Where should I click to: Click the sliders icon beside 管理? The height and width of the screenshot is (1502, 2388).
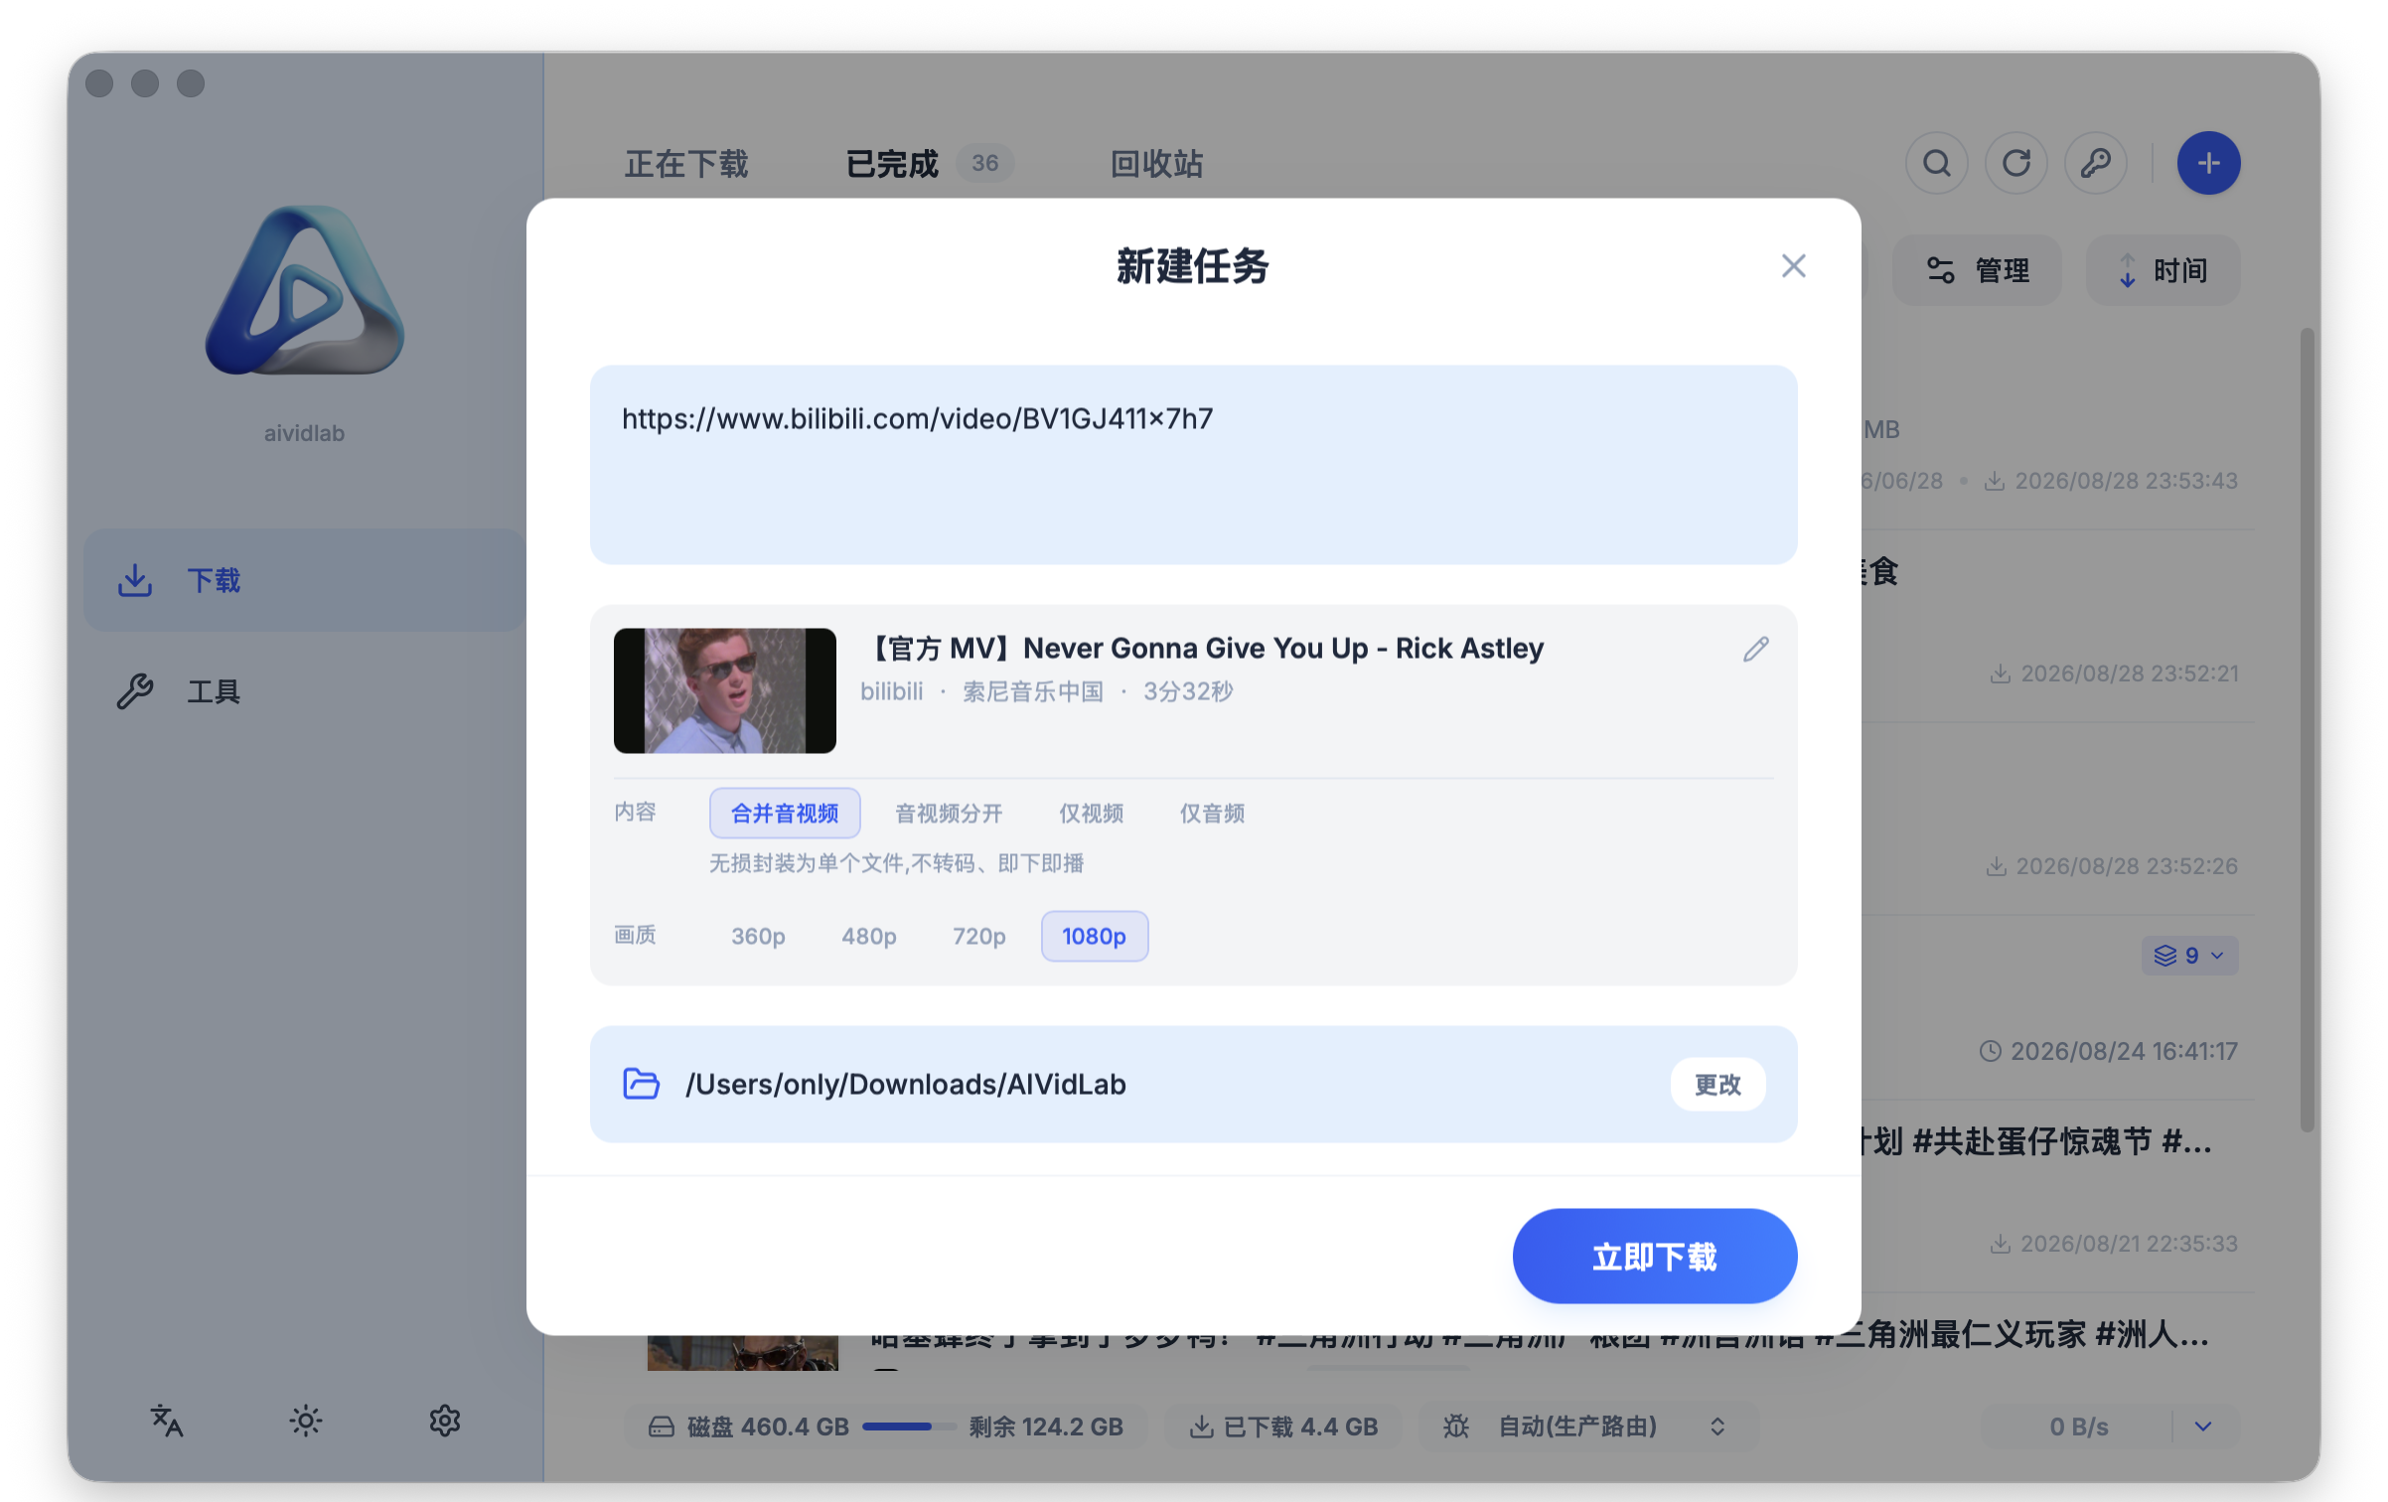[x=1940, y=270]
